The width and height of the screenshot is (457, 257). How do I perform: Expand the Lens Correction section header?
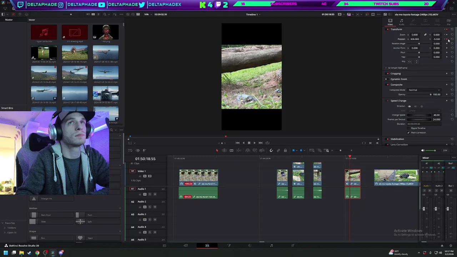[x=399, y=145]
